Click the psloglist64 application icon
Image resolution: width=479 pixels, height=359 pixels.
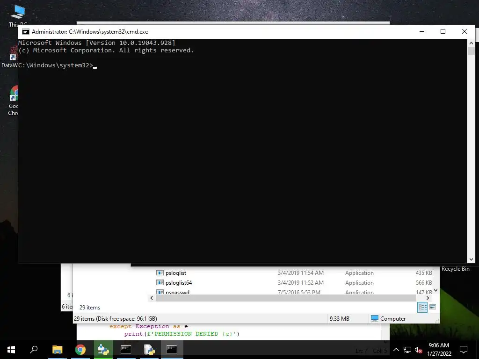pos(160,282)
